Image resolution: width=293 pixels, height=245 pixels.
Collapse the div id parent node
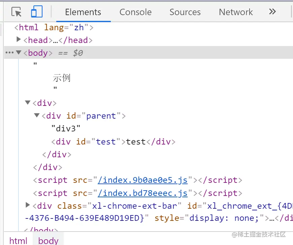[x=37, y=115]
